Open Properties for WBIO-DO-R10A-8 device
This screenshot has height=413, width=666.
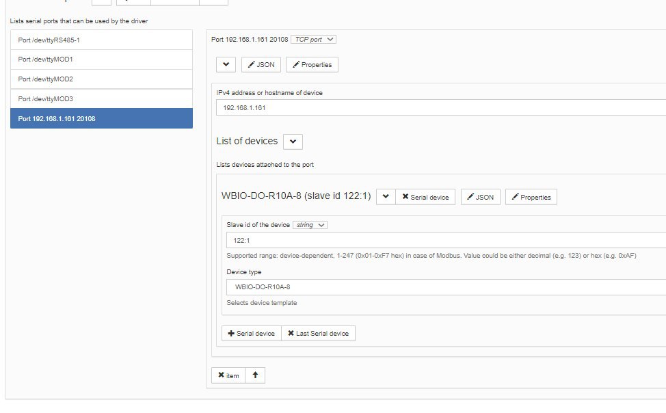[x=531, y=197]
